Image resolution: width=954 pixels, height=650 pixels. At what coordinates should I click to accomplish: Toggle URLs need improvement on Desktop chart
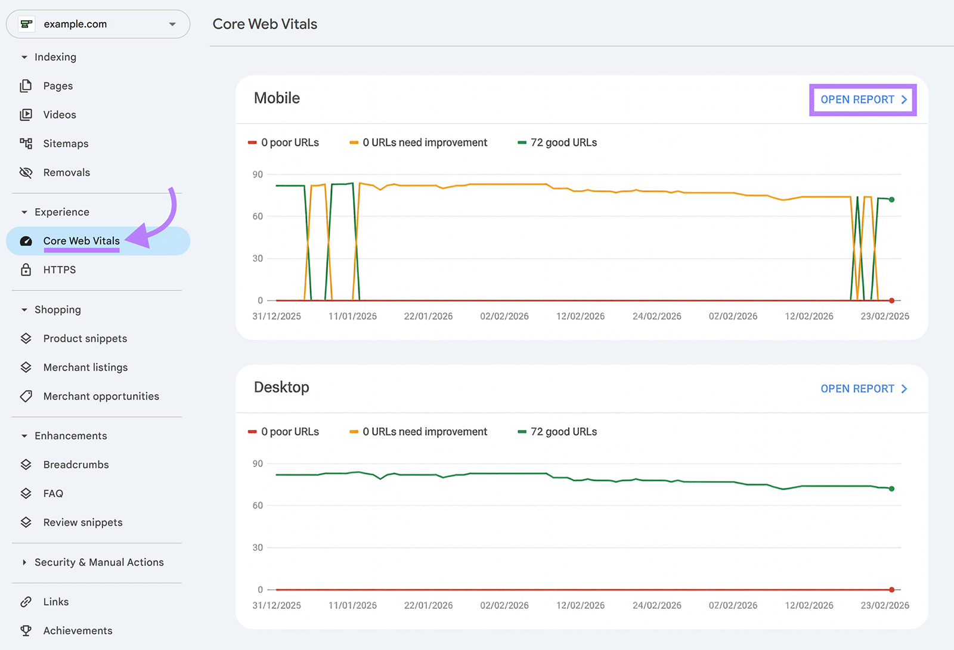pos(418,431)
